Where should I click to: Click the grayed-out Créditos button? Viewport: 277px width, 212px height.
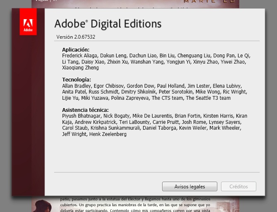pos(238,187)
